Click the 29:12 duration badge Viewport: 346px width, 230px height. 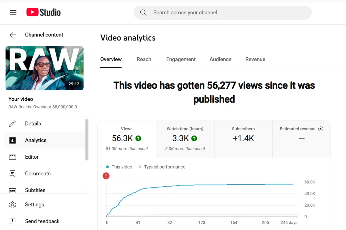point(74,84)
